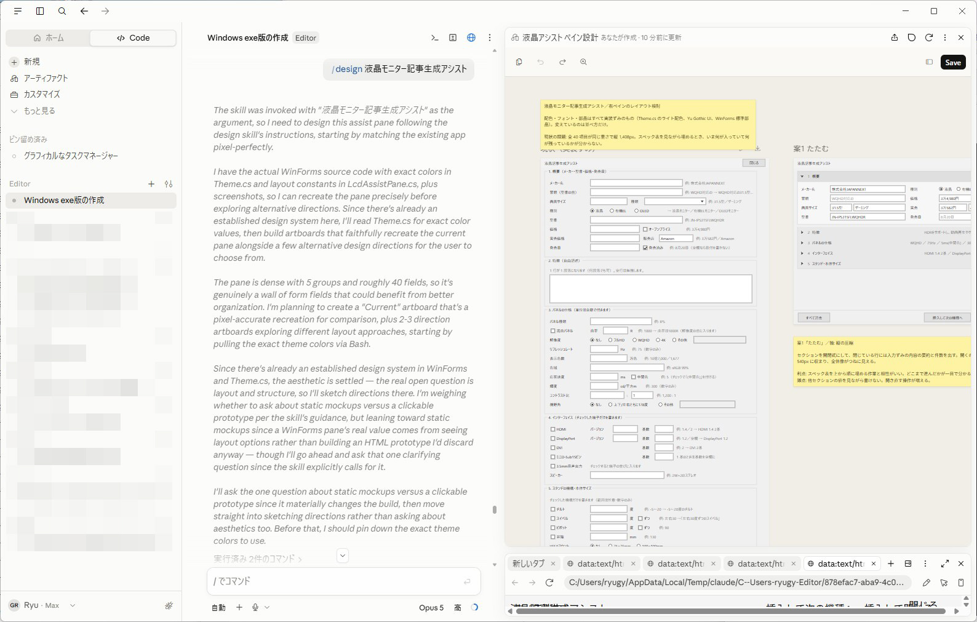The height and width of the screenshot is (622, 977).
Task: Save the design with Save button
Action: point(953,62)
